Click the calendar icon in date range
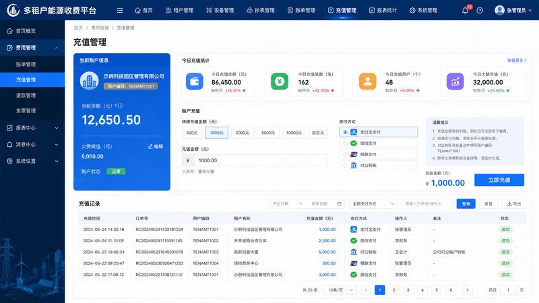The width and height of the screenshot is (539, 303). [x=340, y=204]
